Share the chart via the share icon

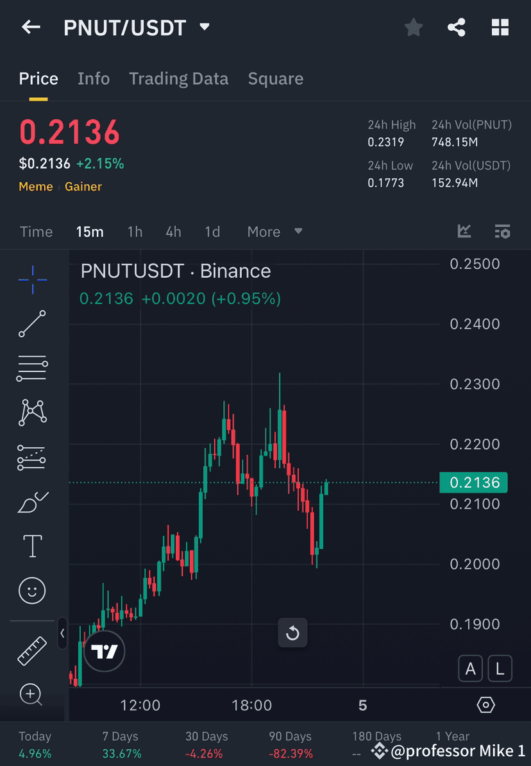(x=457, y=27)
